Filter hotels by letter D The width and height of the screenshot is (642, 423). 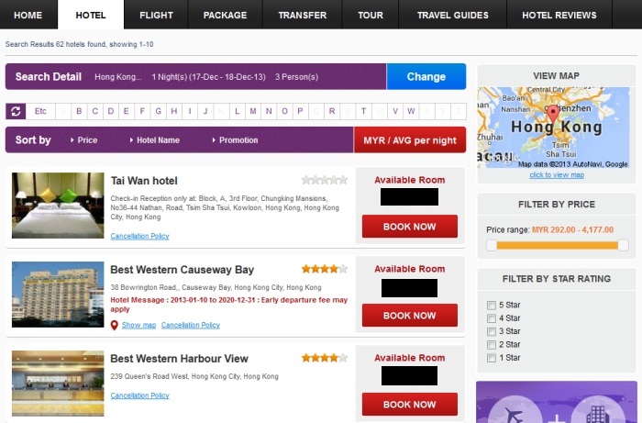pyautogui.click(x=111, y=111)
